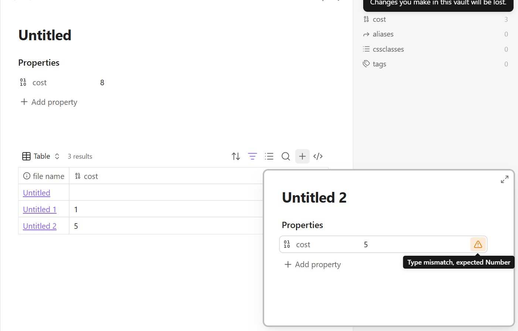
Task: Click the cost column header
Action: click(91, 176)
